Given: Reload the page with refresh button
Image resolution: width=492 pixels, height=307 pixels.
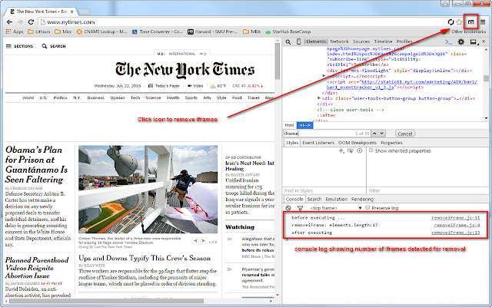Looking at the screenshot, I should click(x=31, y=22).
